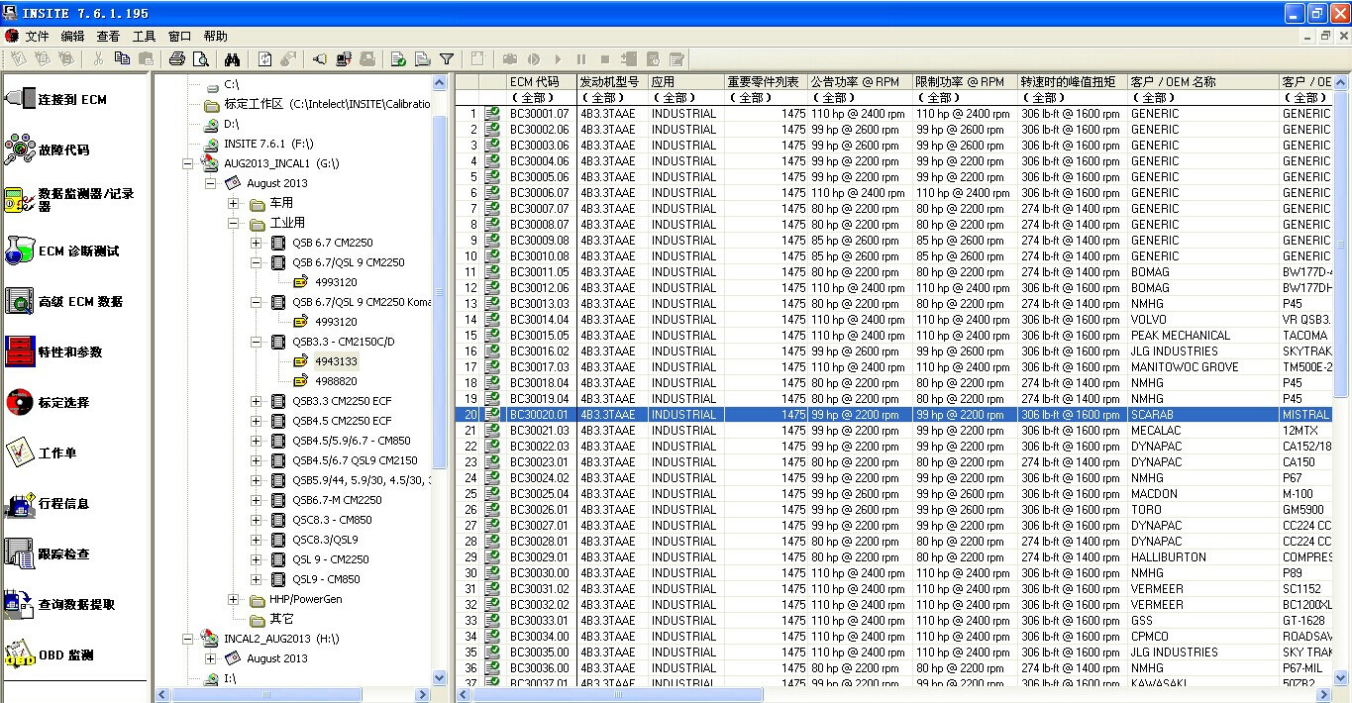Open 故障代码 fault codes in the sidebar

click(x=48, y=151)
